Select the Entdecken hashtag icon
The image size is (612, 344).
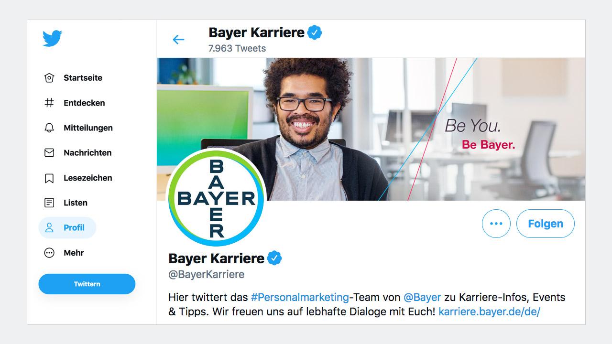tap(49, 103)
